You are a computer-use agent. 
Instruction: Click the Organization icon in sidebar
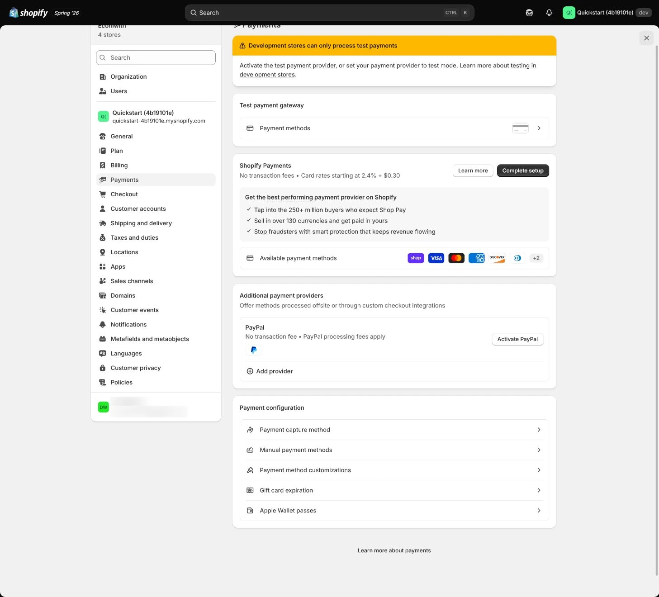tap(103, 77)
